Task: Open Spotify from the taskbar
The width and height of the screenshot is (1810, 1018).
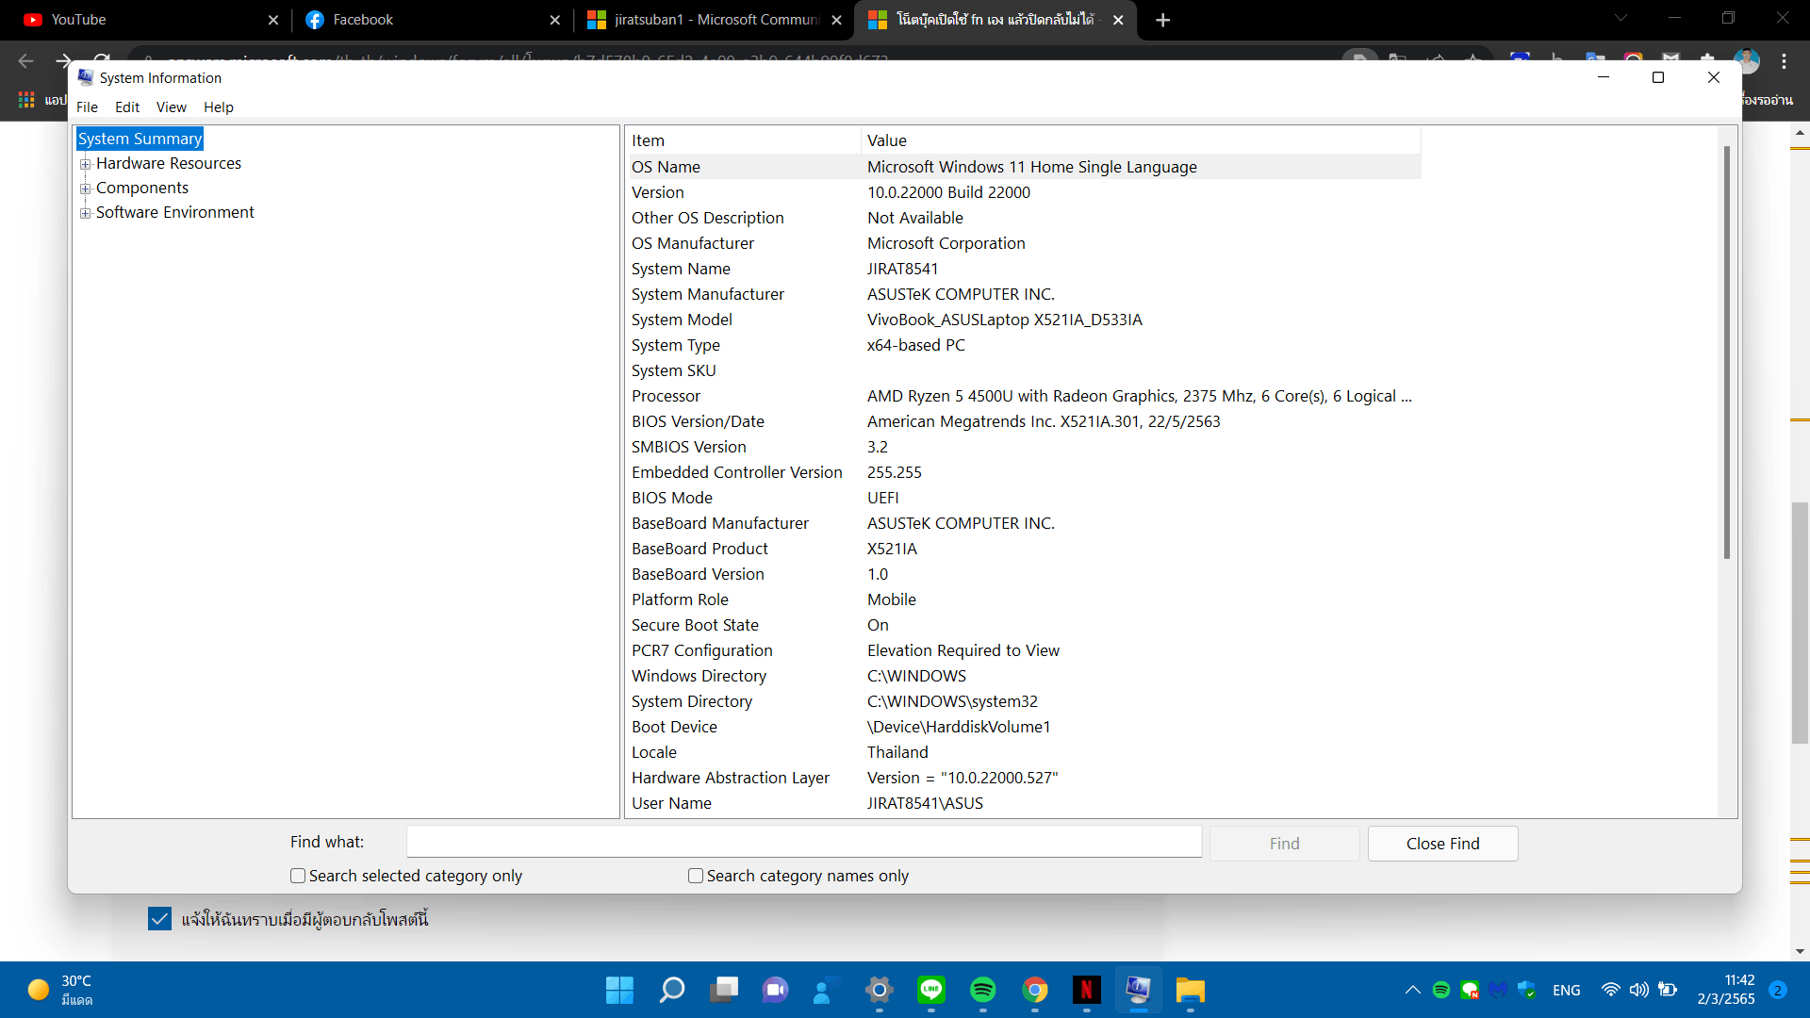Action: (x=982, y=990)
